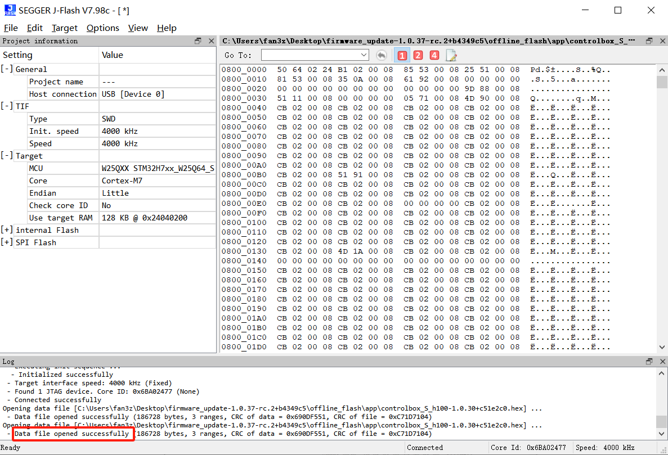Image resolution: width=668 pixels, height=455 pixels.
Task: Open the View menu
Action: coord(138,28)
